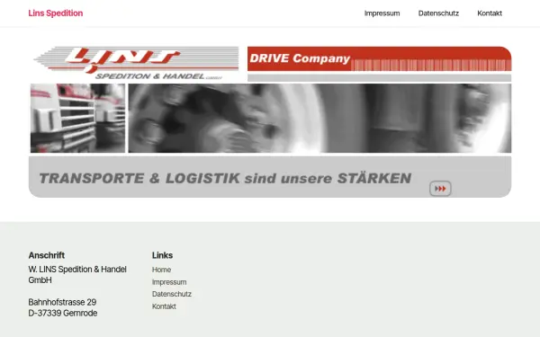The height and width of the screenshot is (337, 540).
Task: Click the truck grille photo thumbnail
Action: coord(77,118)
